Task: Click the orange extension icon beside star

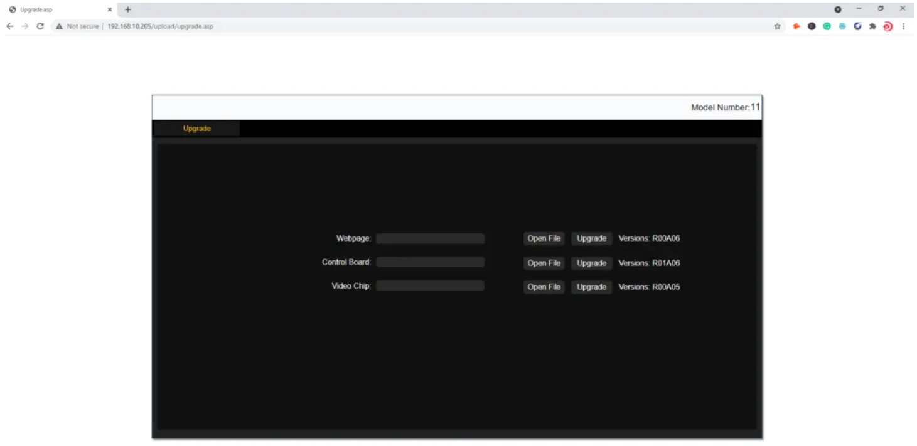Action: pos(796,26)
